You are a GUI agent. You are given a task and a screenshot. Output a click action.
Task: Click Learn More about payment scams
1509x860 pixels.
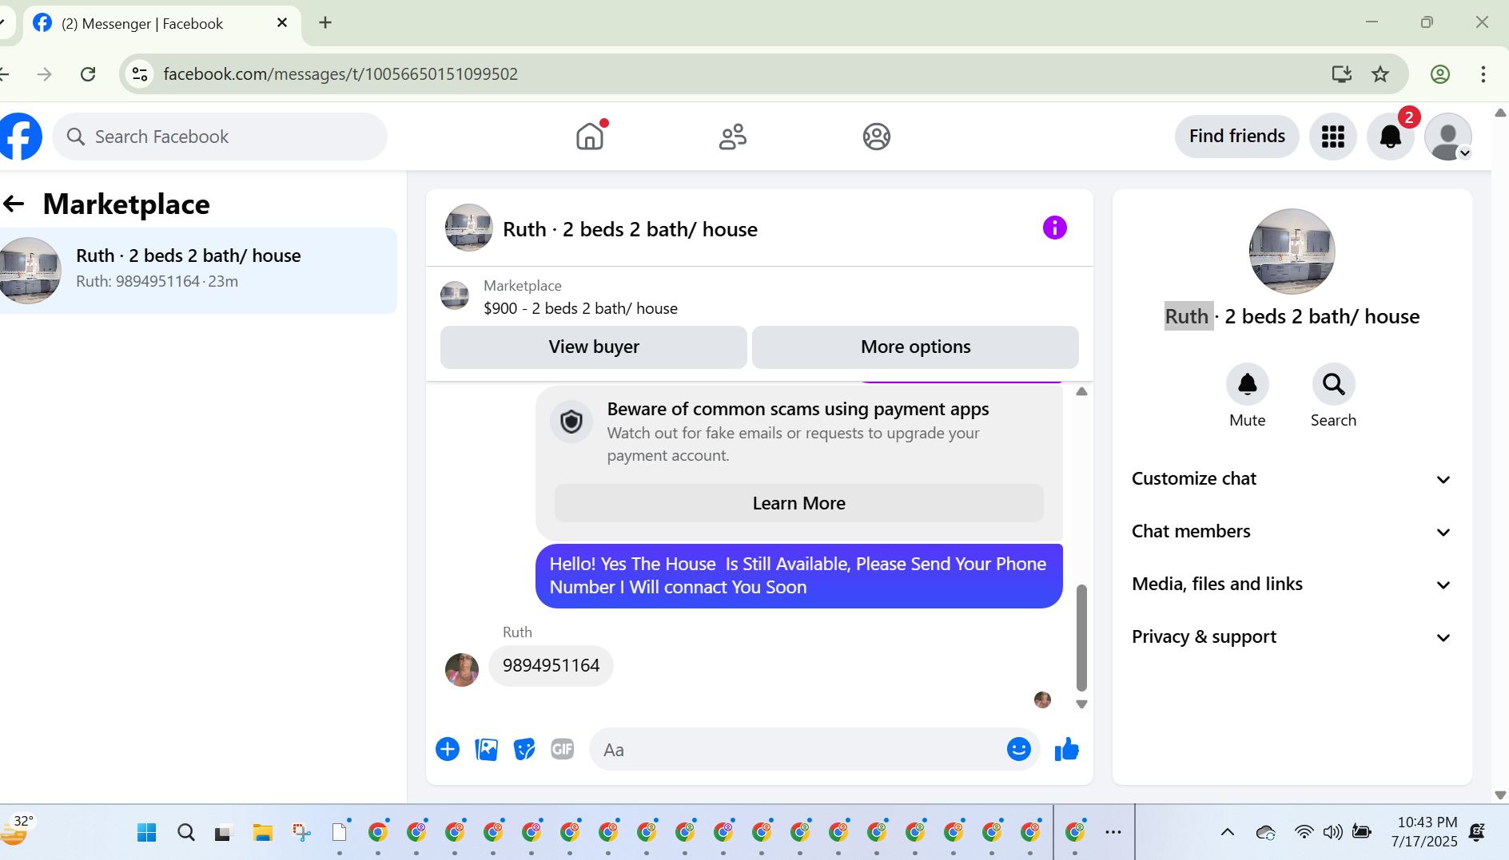[799, 503]
